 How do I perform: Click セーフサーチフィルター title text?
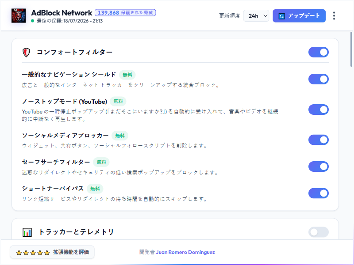(56, 162)
